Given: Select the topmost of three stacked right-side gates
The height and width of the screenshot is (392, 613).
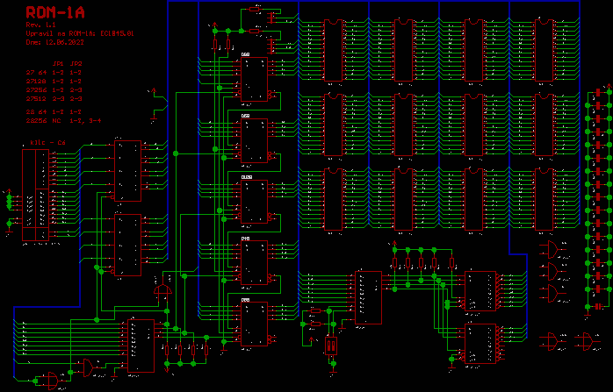Looking at the screenshot, I should coord(553,250).
